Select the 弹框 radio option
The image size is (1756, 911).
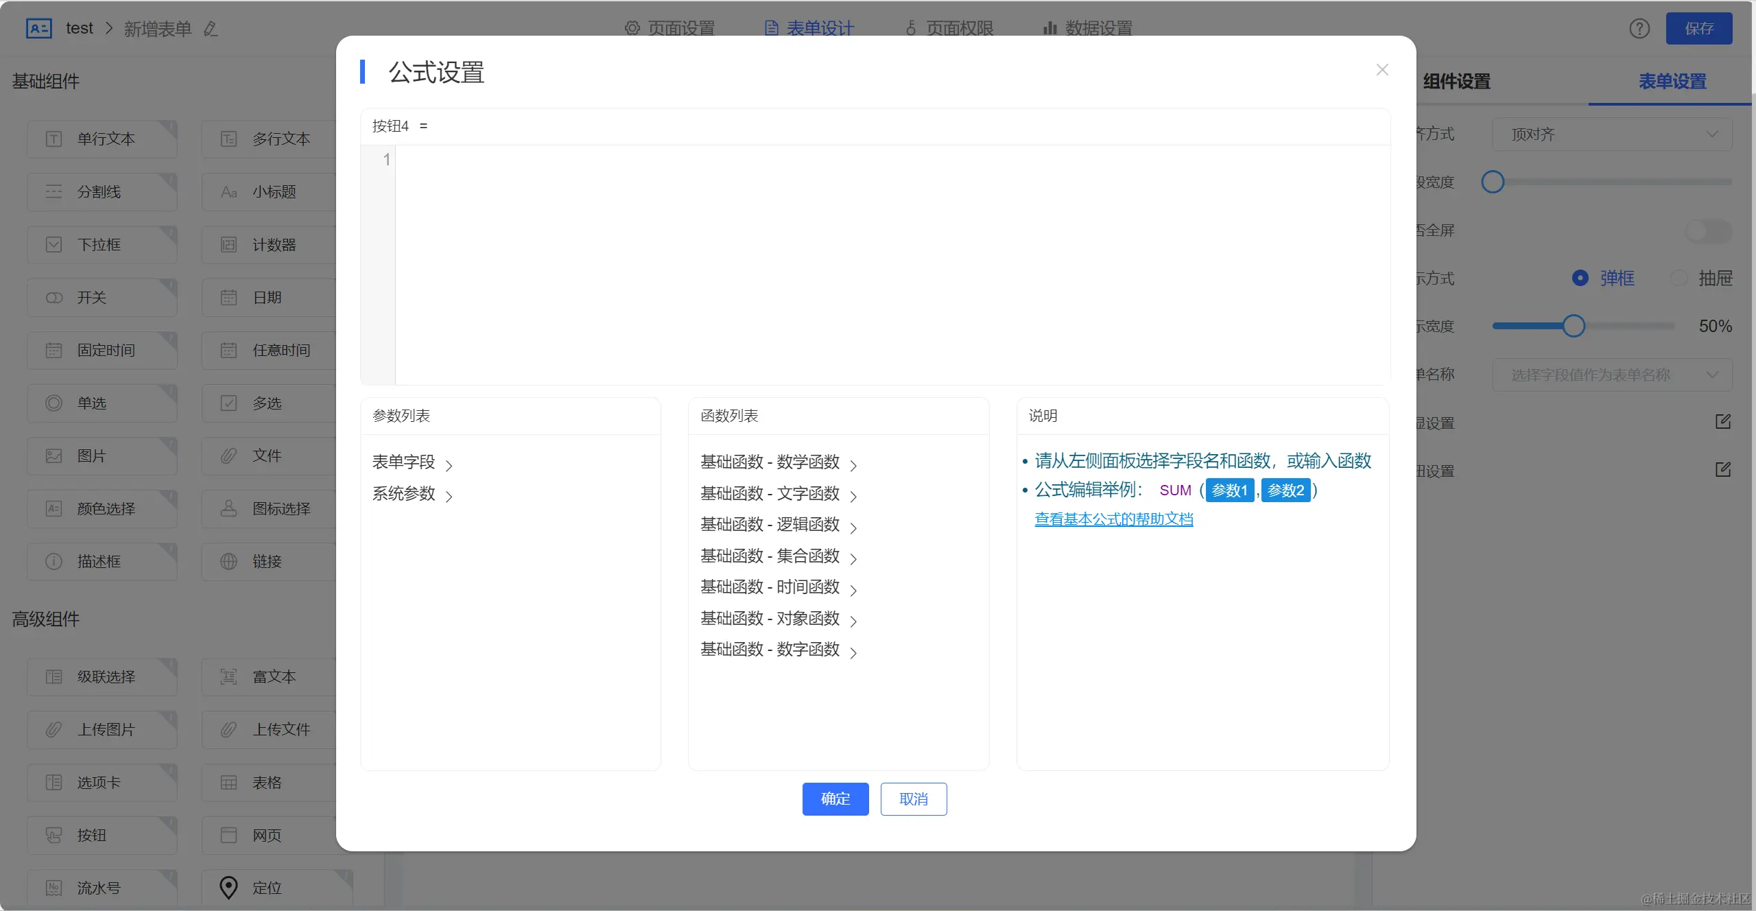1580,278
